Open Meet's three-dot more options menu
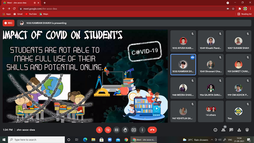The height and width of the screenshot is (143, 254). pyautogui.click(x=142, y=130)
